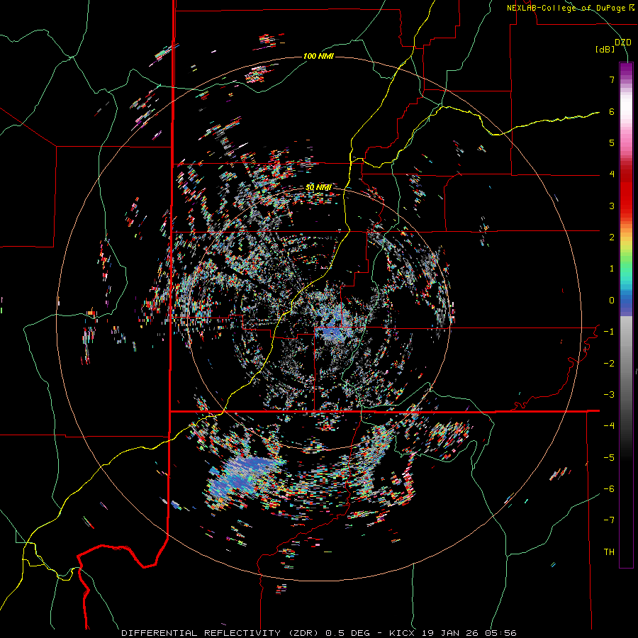The image size is (638, 638).
Task: Select the 50 NMI range ring label
Action: [x=318, y=187]
